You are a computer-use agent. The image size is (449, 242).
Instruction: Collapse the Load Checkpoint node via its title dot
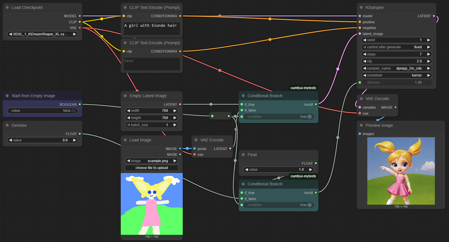7,7
